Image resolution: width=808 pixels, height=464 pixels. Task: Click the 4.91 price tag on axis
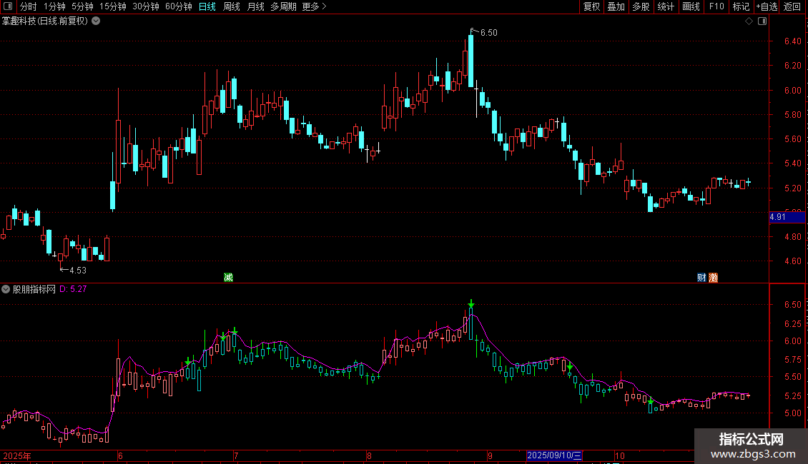pyautogui.click(x=787, y=217)
